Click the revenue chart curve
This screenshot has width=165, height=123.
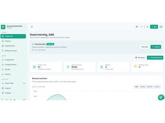pyautogui.click(x=57, y=97)
